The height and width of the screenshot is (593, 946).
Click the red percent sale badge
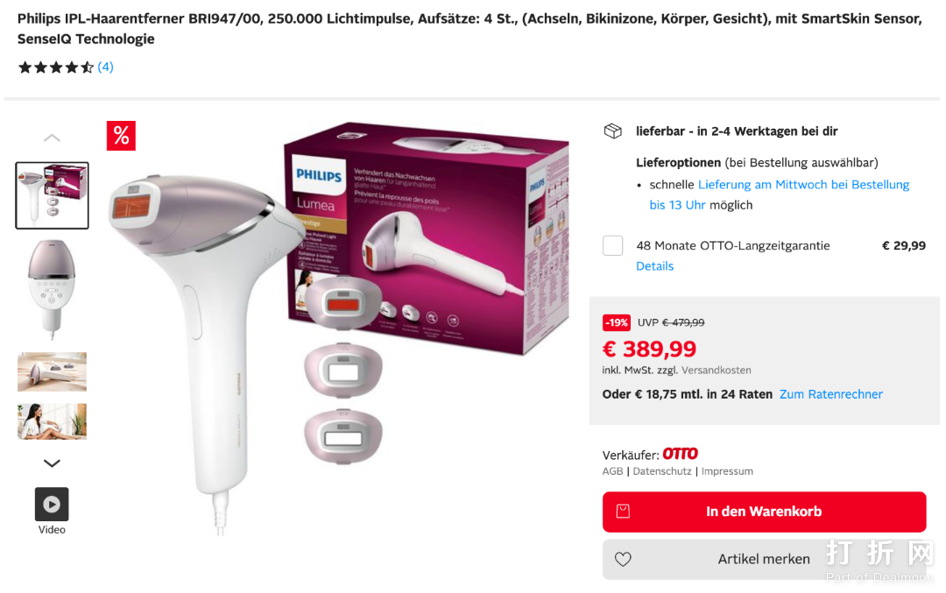(x=121, y=136)
